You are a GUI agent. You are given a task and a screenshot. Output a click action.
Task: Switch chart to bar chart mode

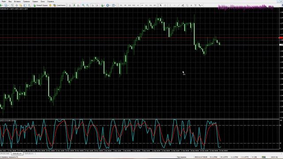pyautogui.click(x=70, y=5)
